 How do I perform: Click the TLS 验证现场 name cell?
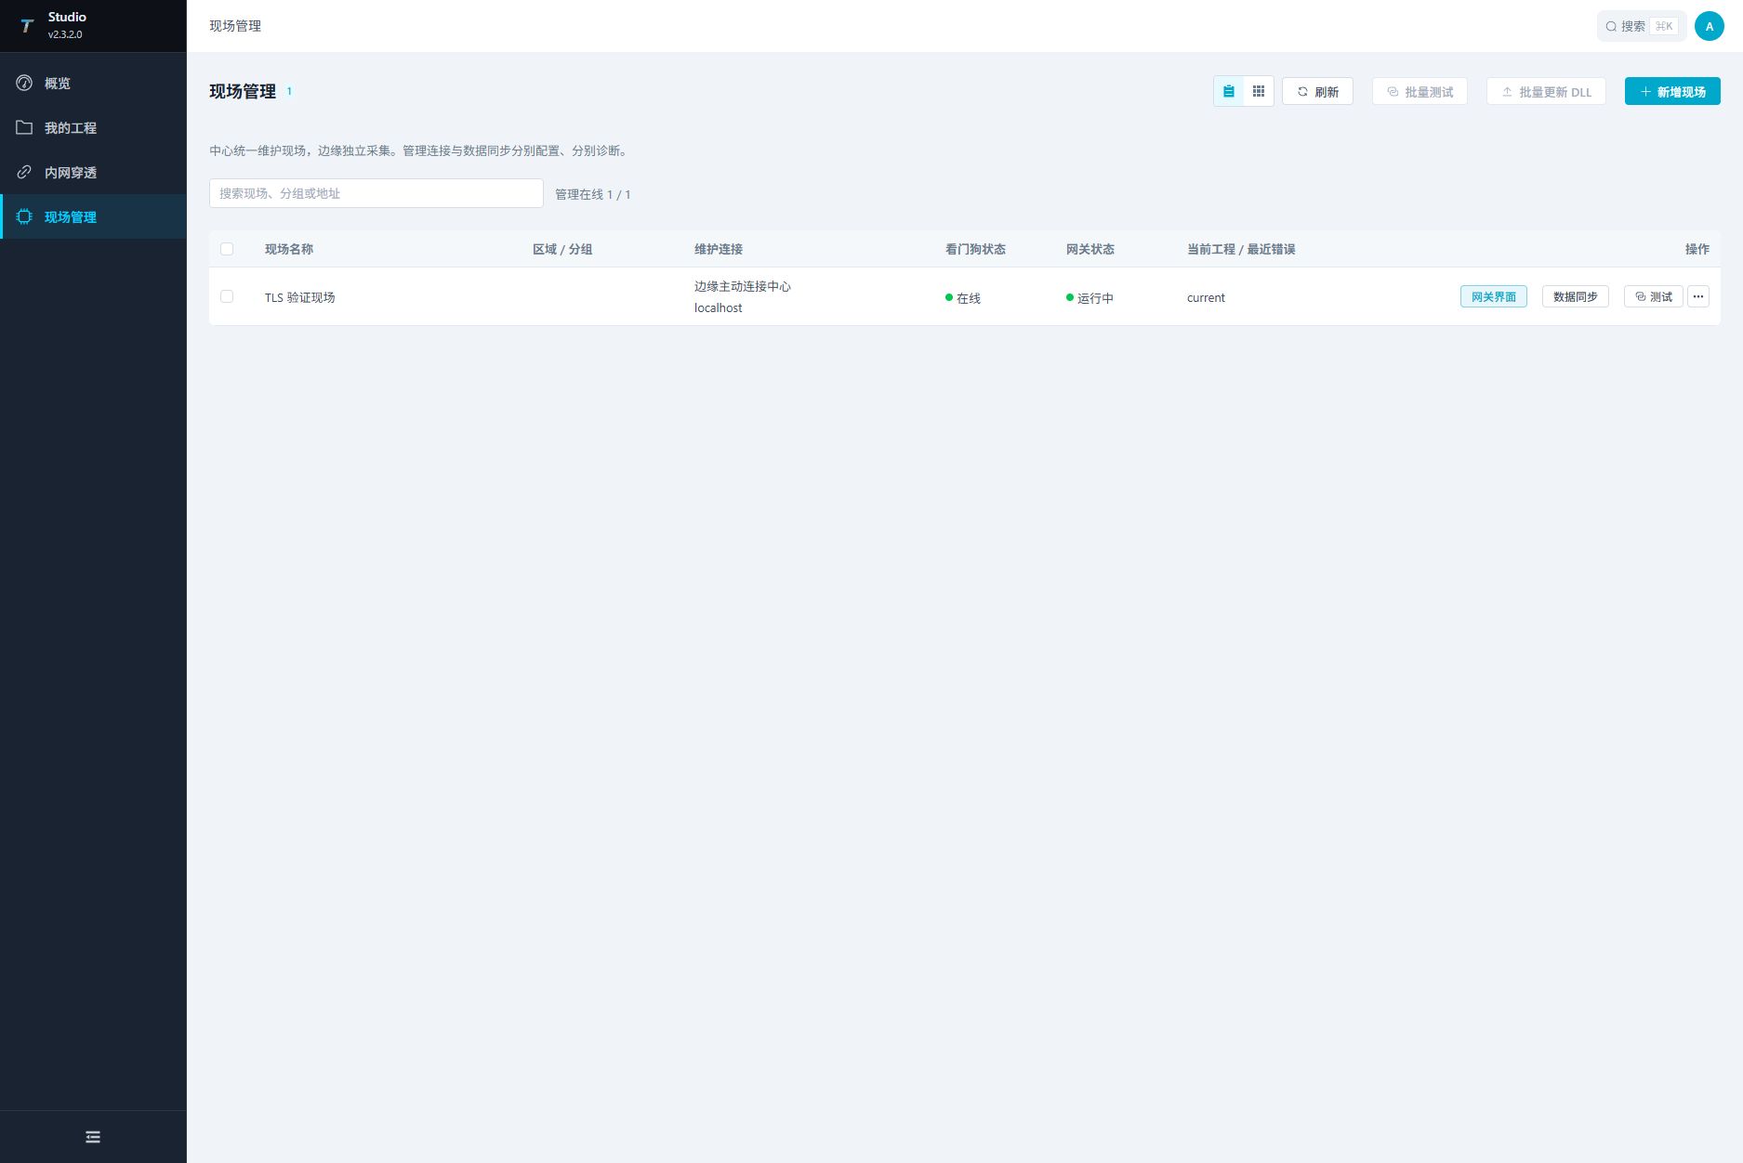click(300, 297)
